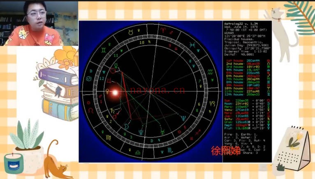Screen dimensions: 315x179
Task: Click the house number 10 label
Action: [x=142, y=43]
